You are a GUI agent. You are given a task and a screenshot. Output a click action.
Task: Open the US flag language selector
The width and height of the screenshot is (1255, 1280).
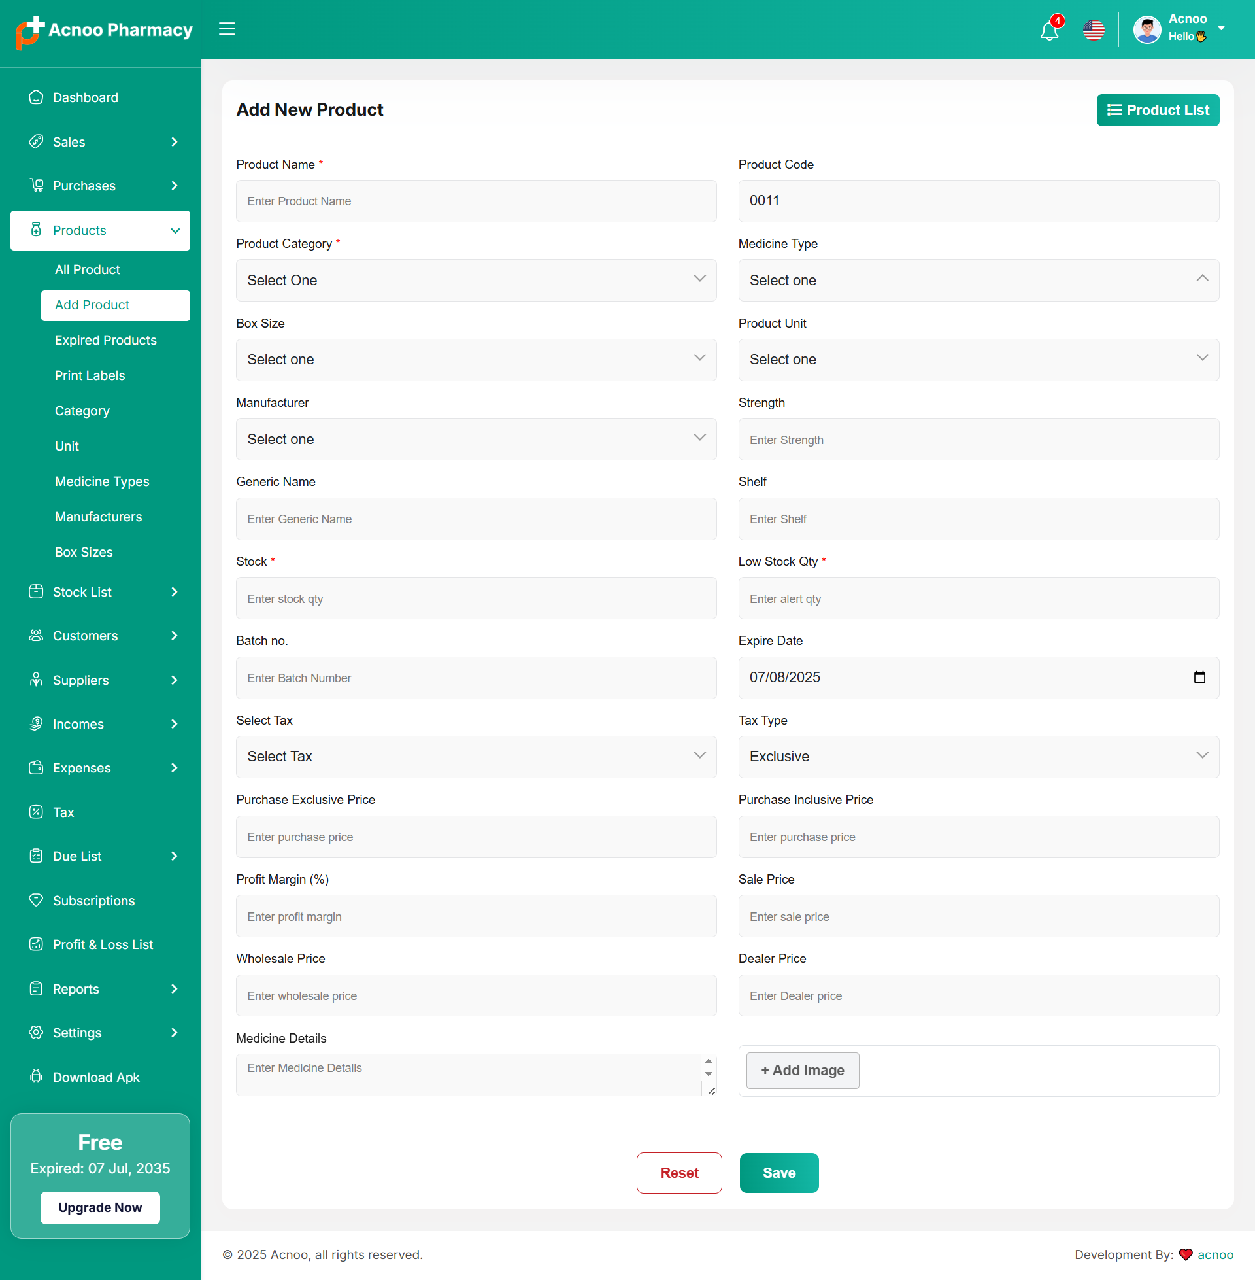point(1094,30)
